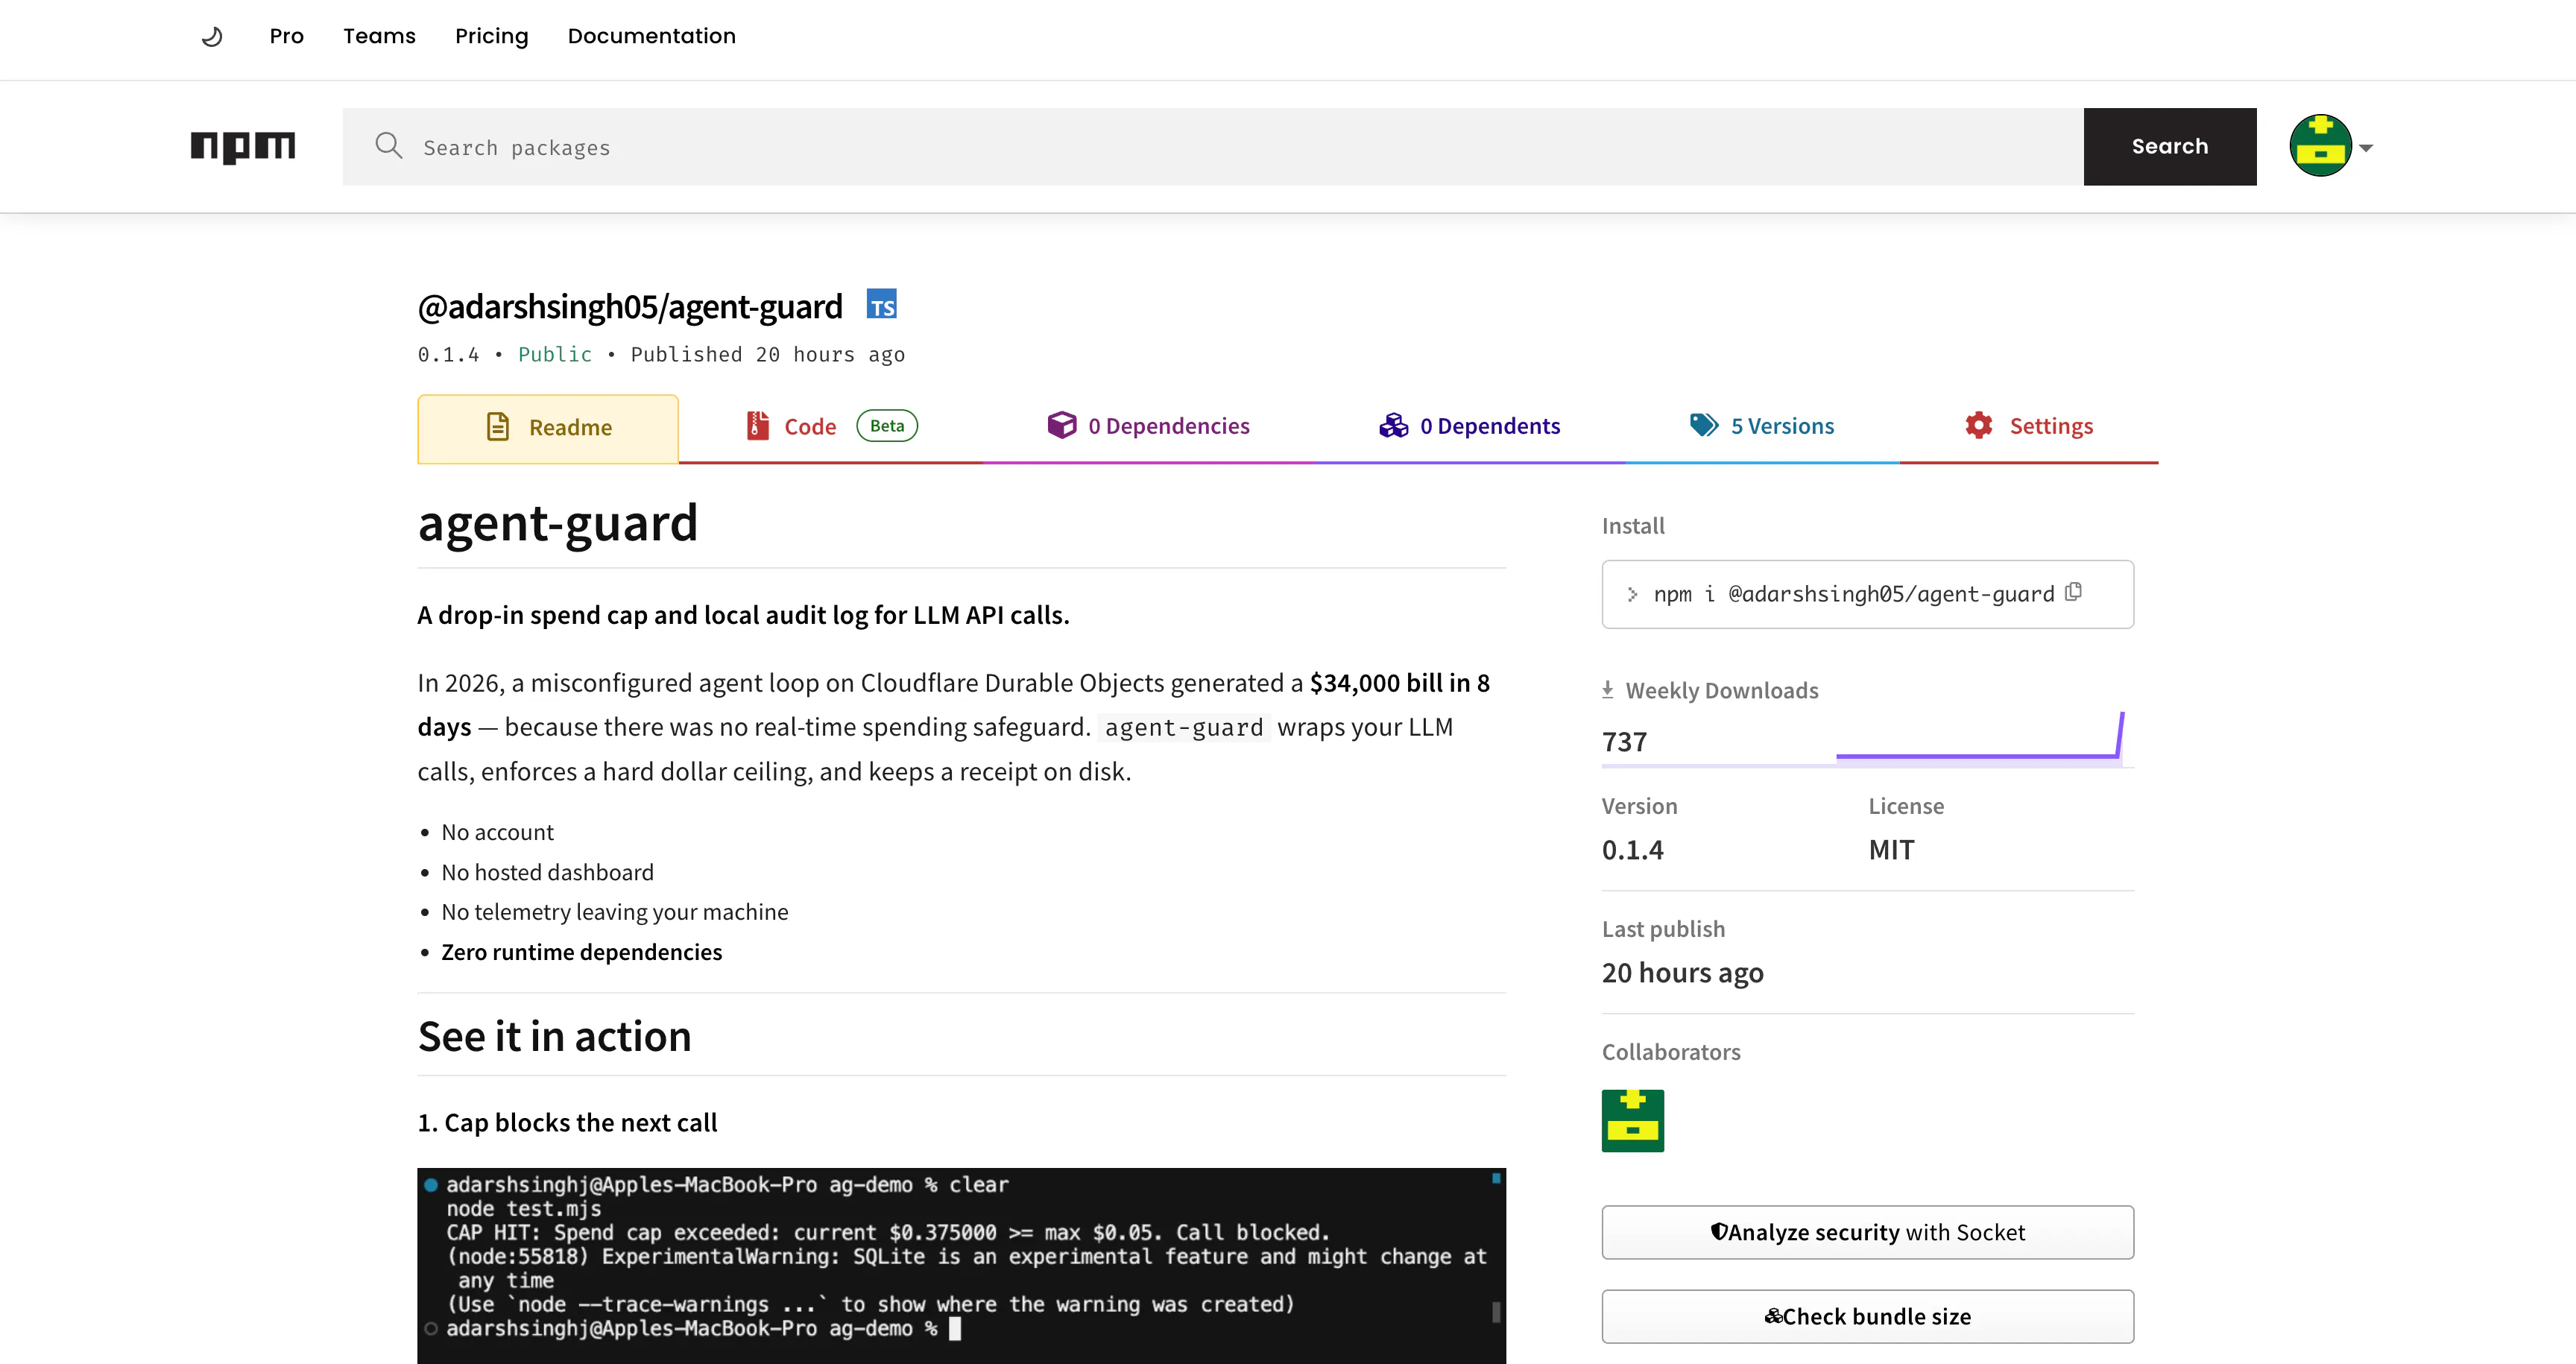The height and width of the screenshot is (1364, 2576).
Task: Click the collaborator avatar thumbnail
Action: (1632, 1121)
